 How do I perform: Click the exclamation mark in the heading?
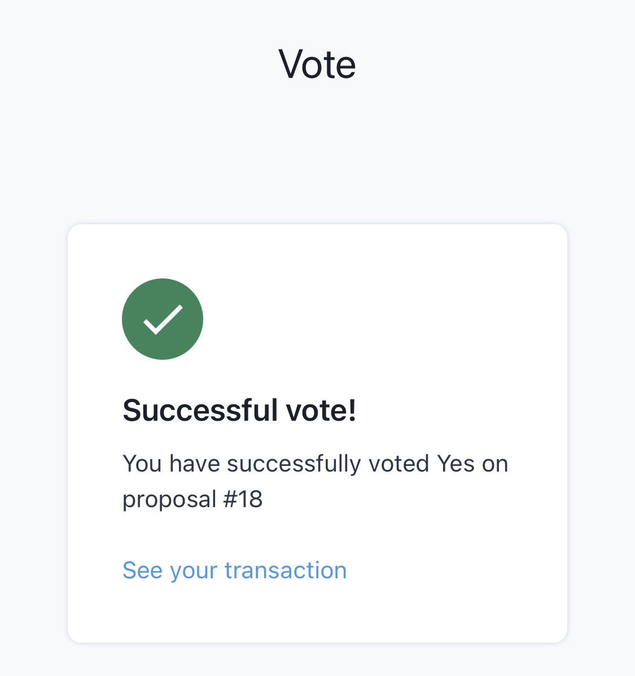[352, 411]
